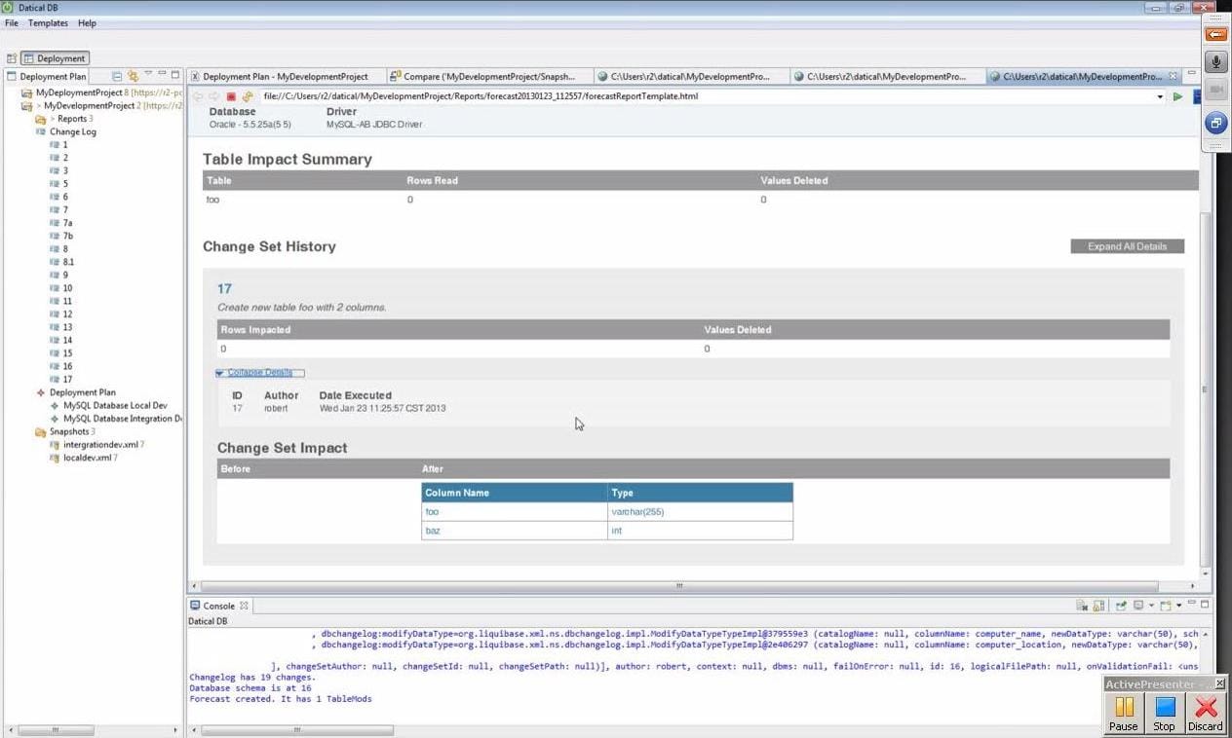Open the URL address bar dropdown arrow
Screen dimensions: 1232x738
[1160, 96]
